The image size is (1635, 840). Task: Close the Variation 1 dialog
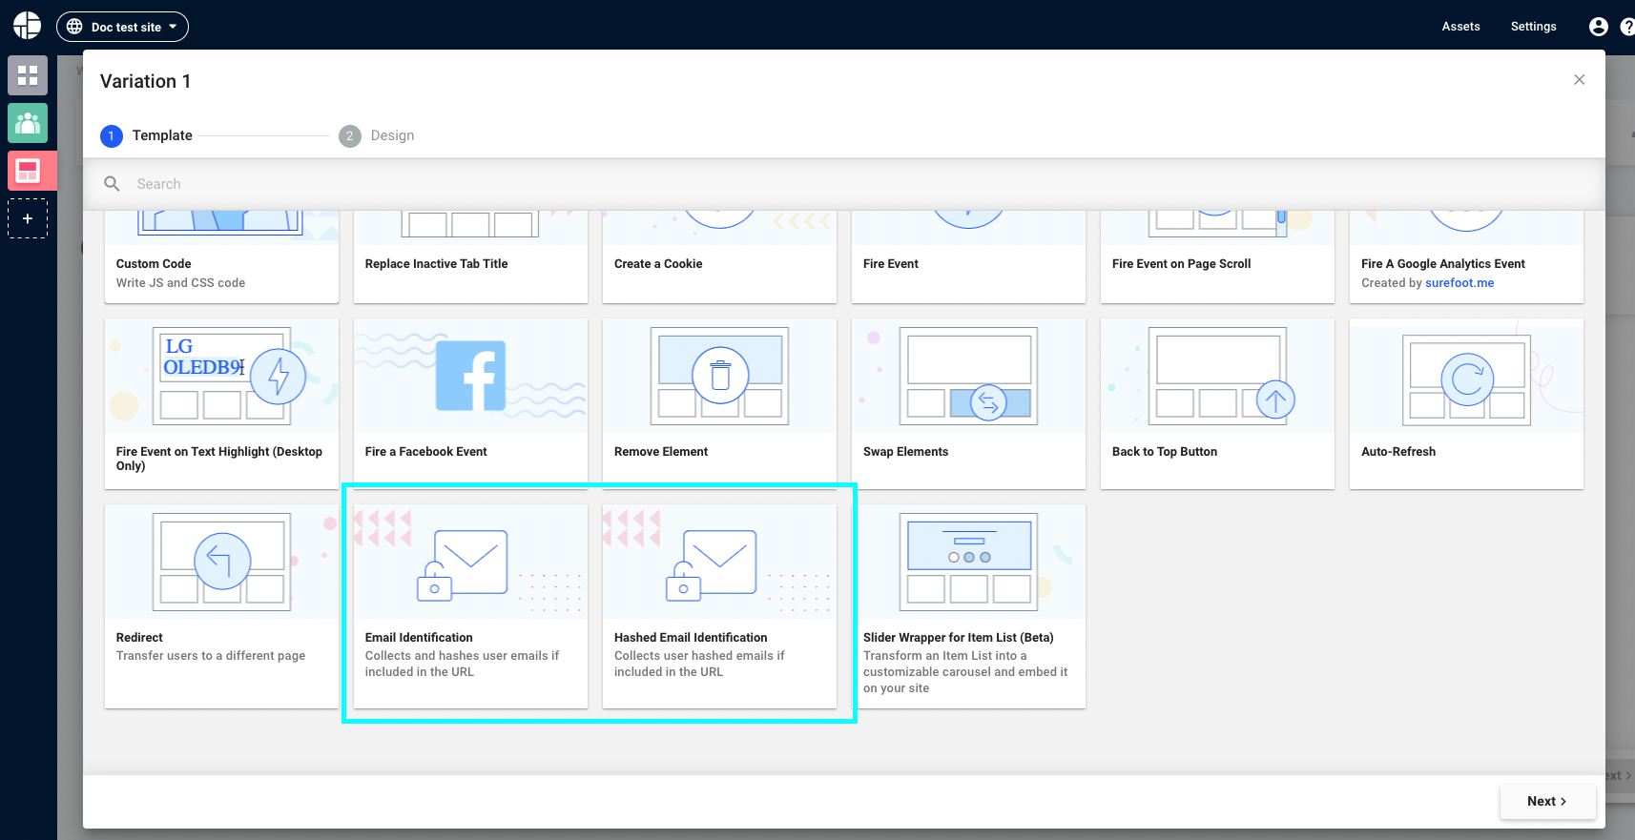pyautogui.click(x=1580, y=80)
